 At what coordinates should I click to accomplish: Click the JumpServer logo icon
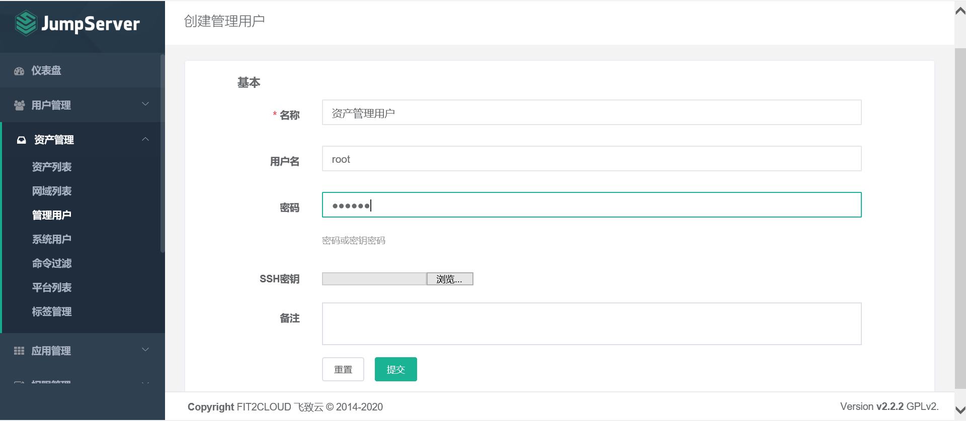(26, 23)
